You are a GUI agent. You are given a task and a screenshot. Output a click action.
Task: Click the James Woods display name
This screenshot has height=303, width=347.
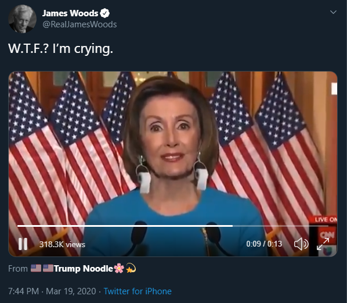(x=70, y=13)
